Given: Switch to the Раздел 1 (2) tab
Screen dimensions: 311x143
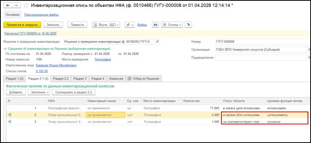Looking at the screenshot, I should pyautogui.click(x=15, y=79).
